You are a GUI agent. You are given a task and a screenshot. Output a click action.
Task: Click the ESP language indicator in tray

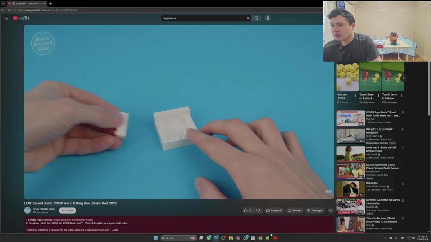[403, 238]
